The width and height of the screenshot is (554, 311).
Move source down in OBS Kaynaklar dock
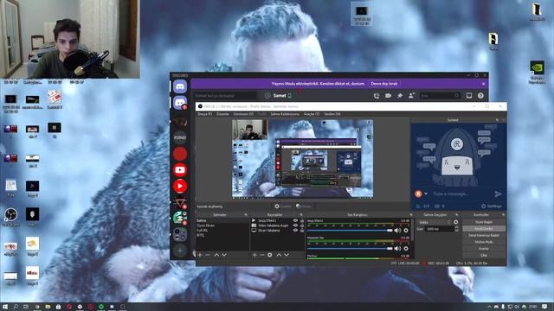[x=287, y=255]
